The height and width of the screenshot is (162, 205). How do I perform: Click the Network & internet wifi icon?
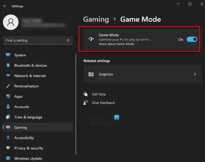click(8, 76)
